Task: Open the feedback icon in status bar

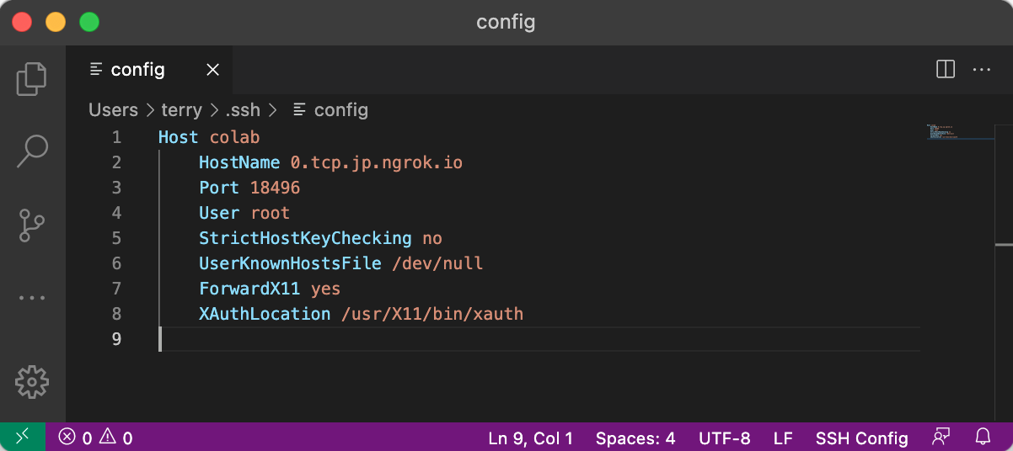Action: (x=941, y=438)
